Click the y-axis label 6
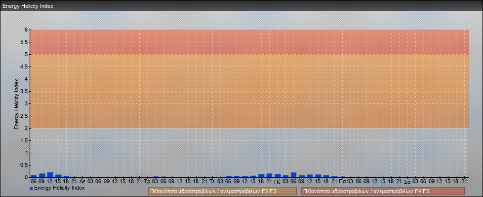This screenshot has height=197, width=483. 27,30
